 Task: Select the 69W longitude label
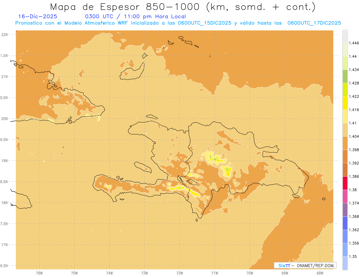pos(285,273)
